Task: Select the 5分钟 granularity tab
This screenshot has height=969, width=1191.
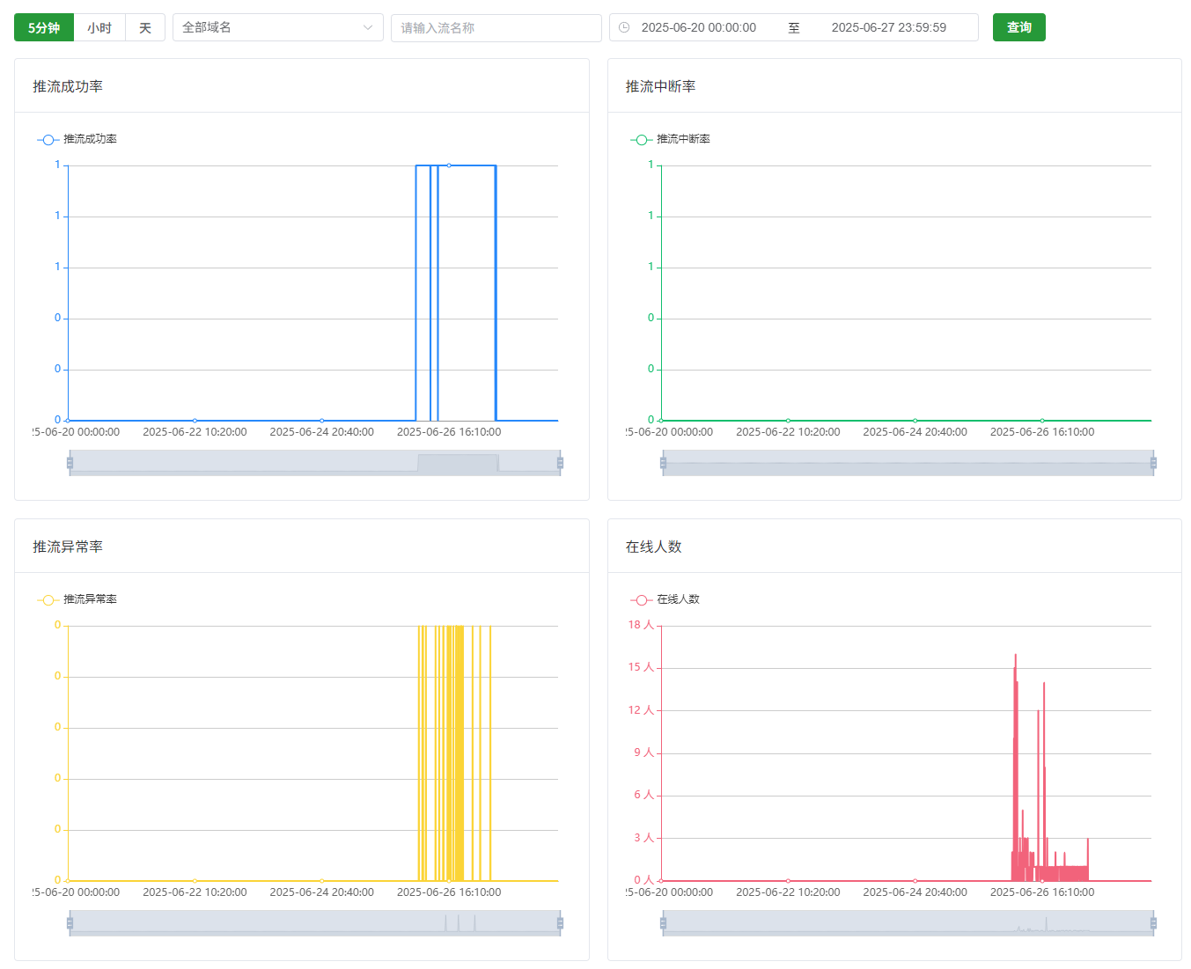Action: pyautogui.click(x=44, y=28)
